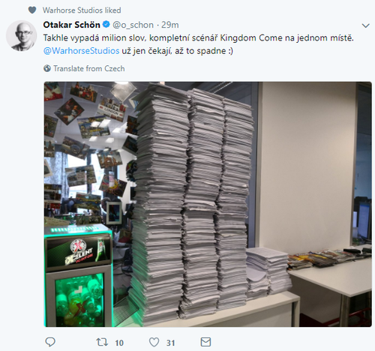Click the 29m timestamp

tap(170, 25)
